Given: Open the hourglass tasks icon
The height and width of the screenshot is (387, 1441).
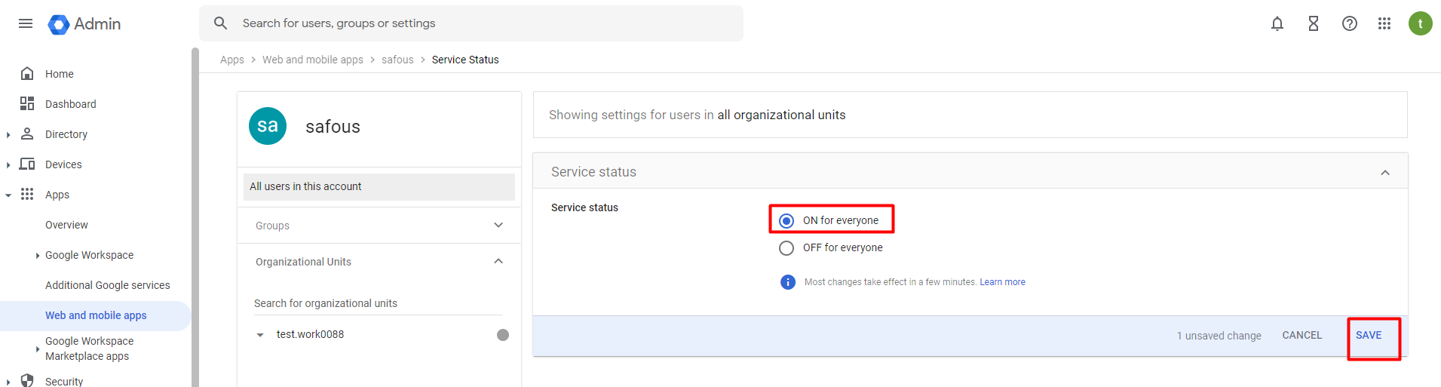Looking at the screenshot, I should pos(1313,23).
